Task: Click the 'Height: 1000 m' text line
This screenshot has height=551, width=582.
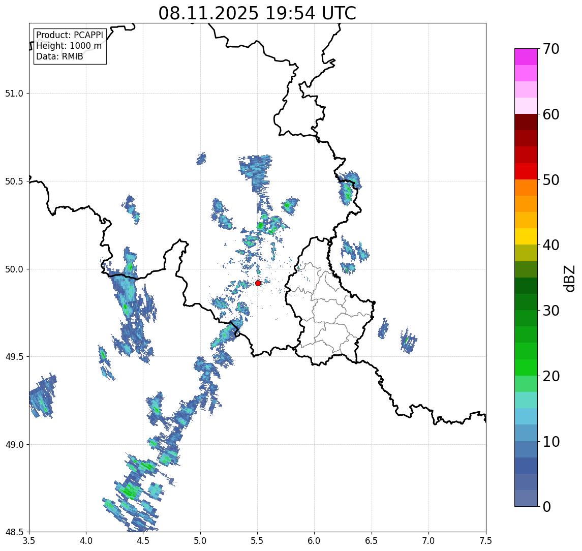Action: pos(69,46)
